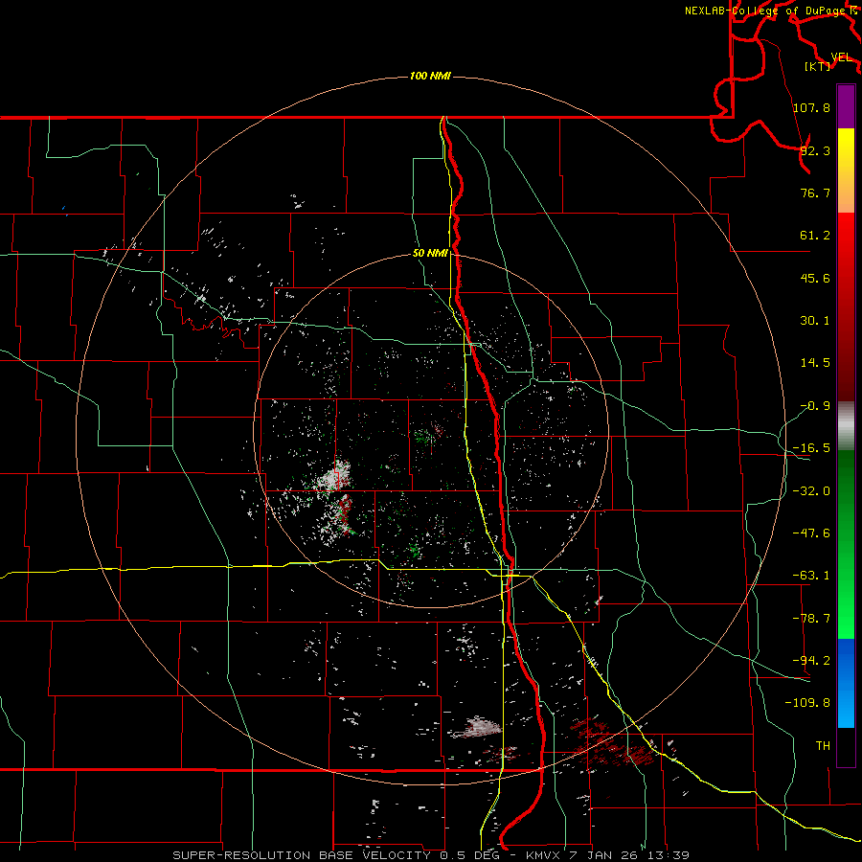The height and width of the screenshot is (862, 862).
Task: Select the -32.0 velocity scale value
Action: point(811,491)
